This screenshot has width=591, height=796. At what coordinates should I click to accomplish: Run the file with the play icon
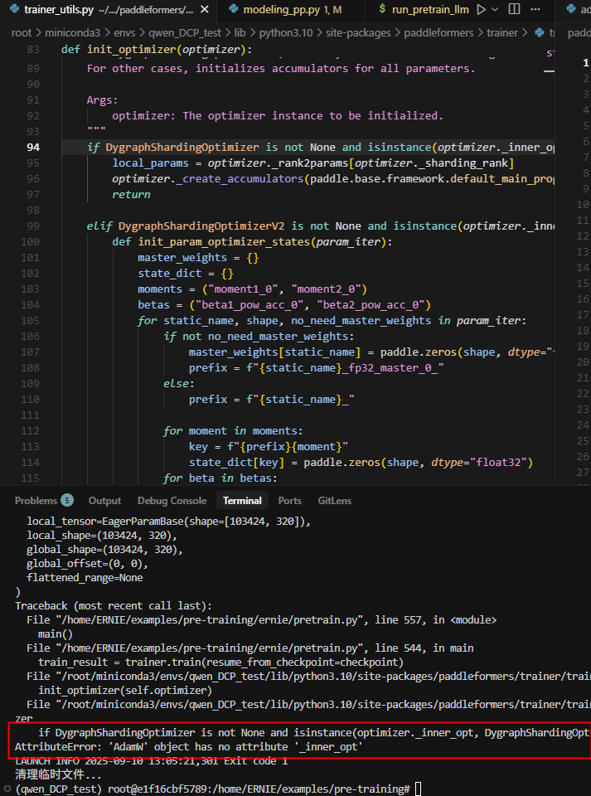tap(482, 10)
